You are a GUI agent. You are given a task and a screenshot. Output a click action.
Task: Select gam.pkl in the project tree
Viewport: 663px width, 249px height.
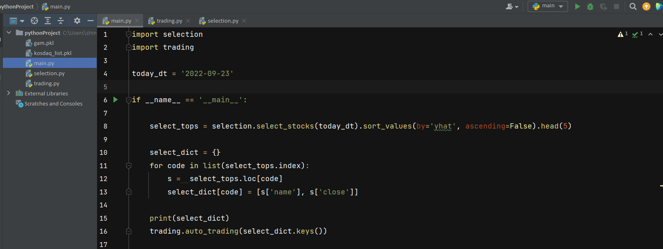44,43
